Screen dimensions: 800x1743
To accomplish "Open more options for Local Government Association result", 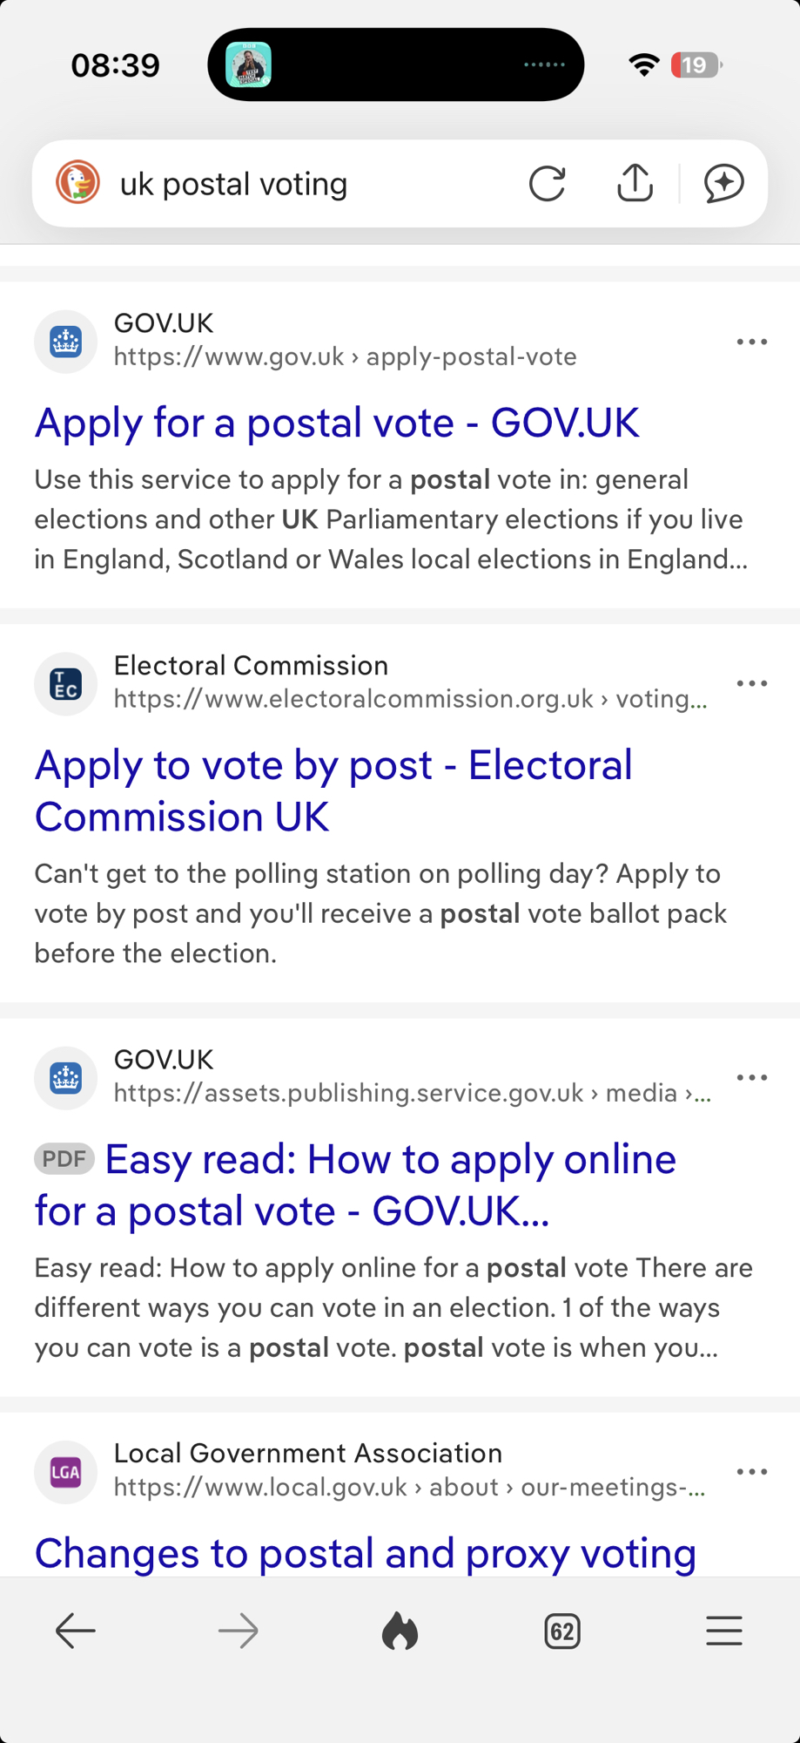I will click(752, 1472).
